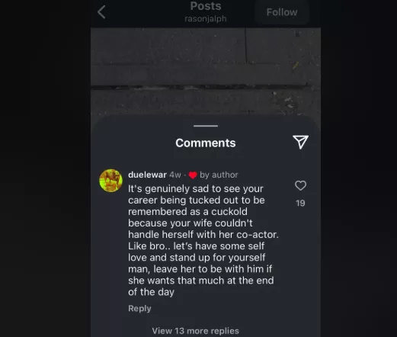This screenshot has height=337, width=397.
Task: Reply to duelewar's comment
Action: click(x=139, y=308)
